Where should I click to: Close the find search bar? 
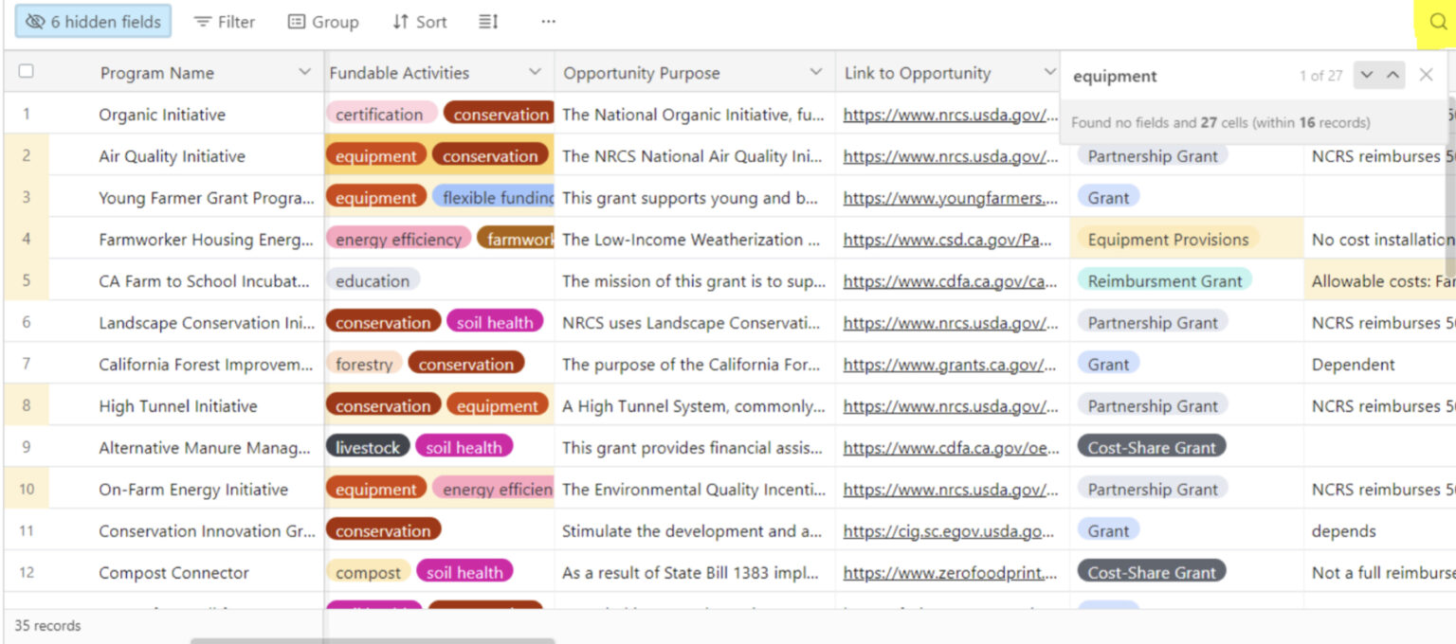click(1426, 76)
